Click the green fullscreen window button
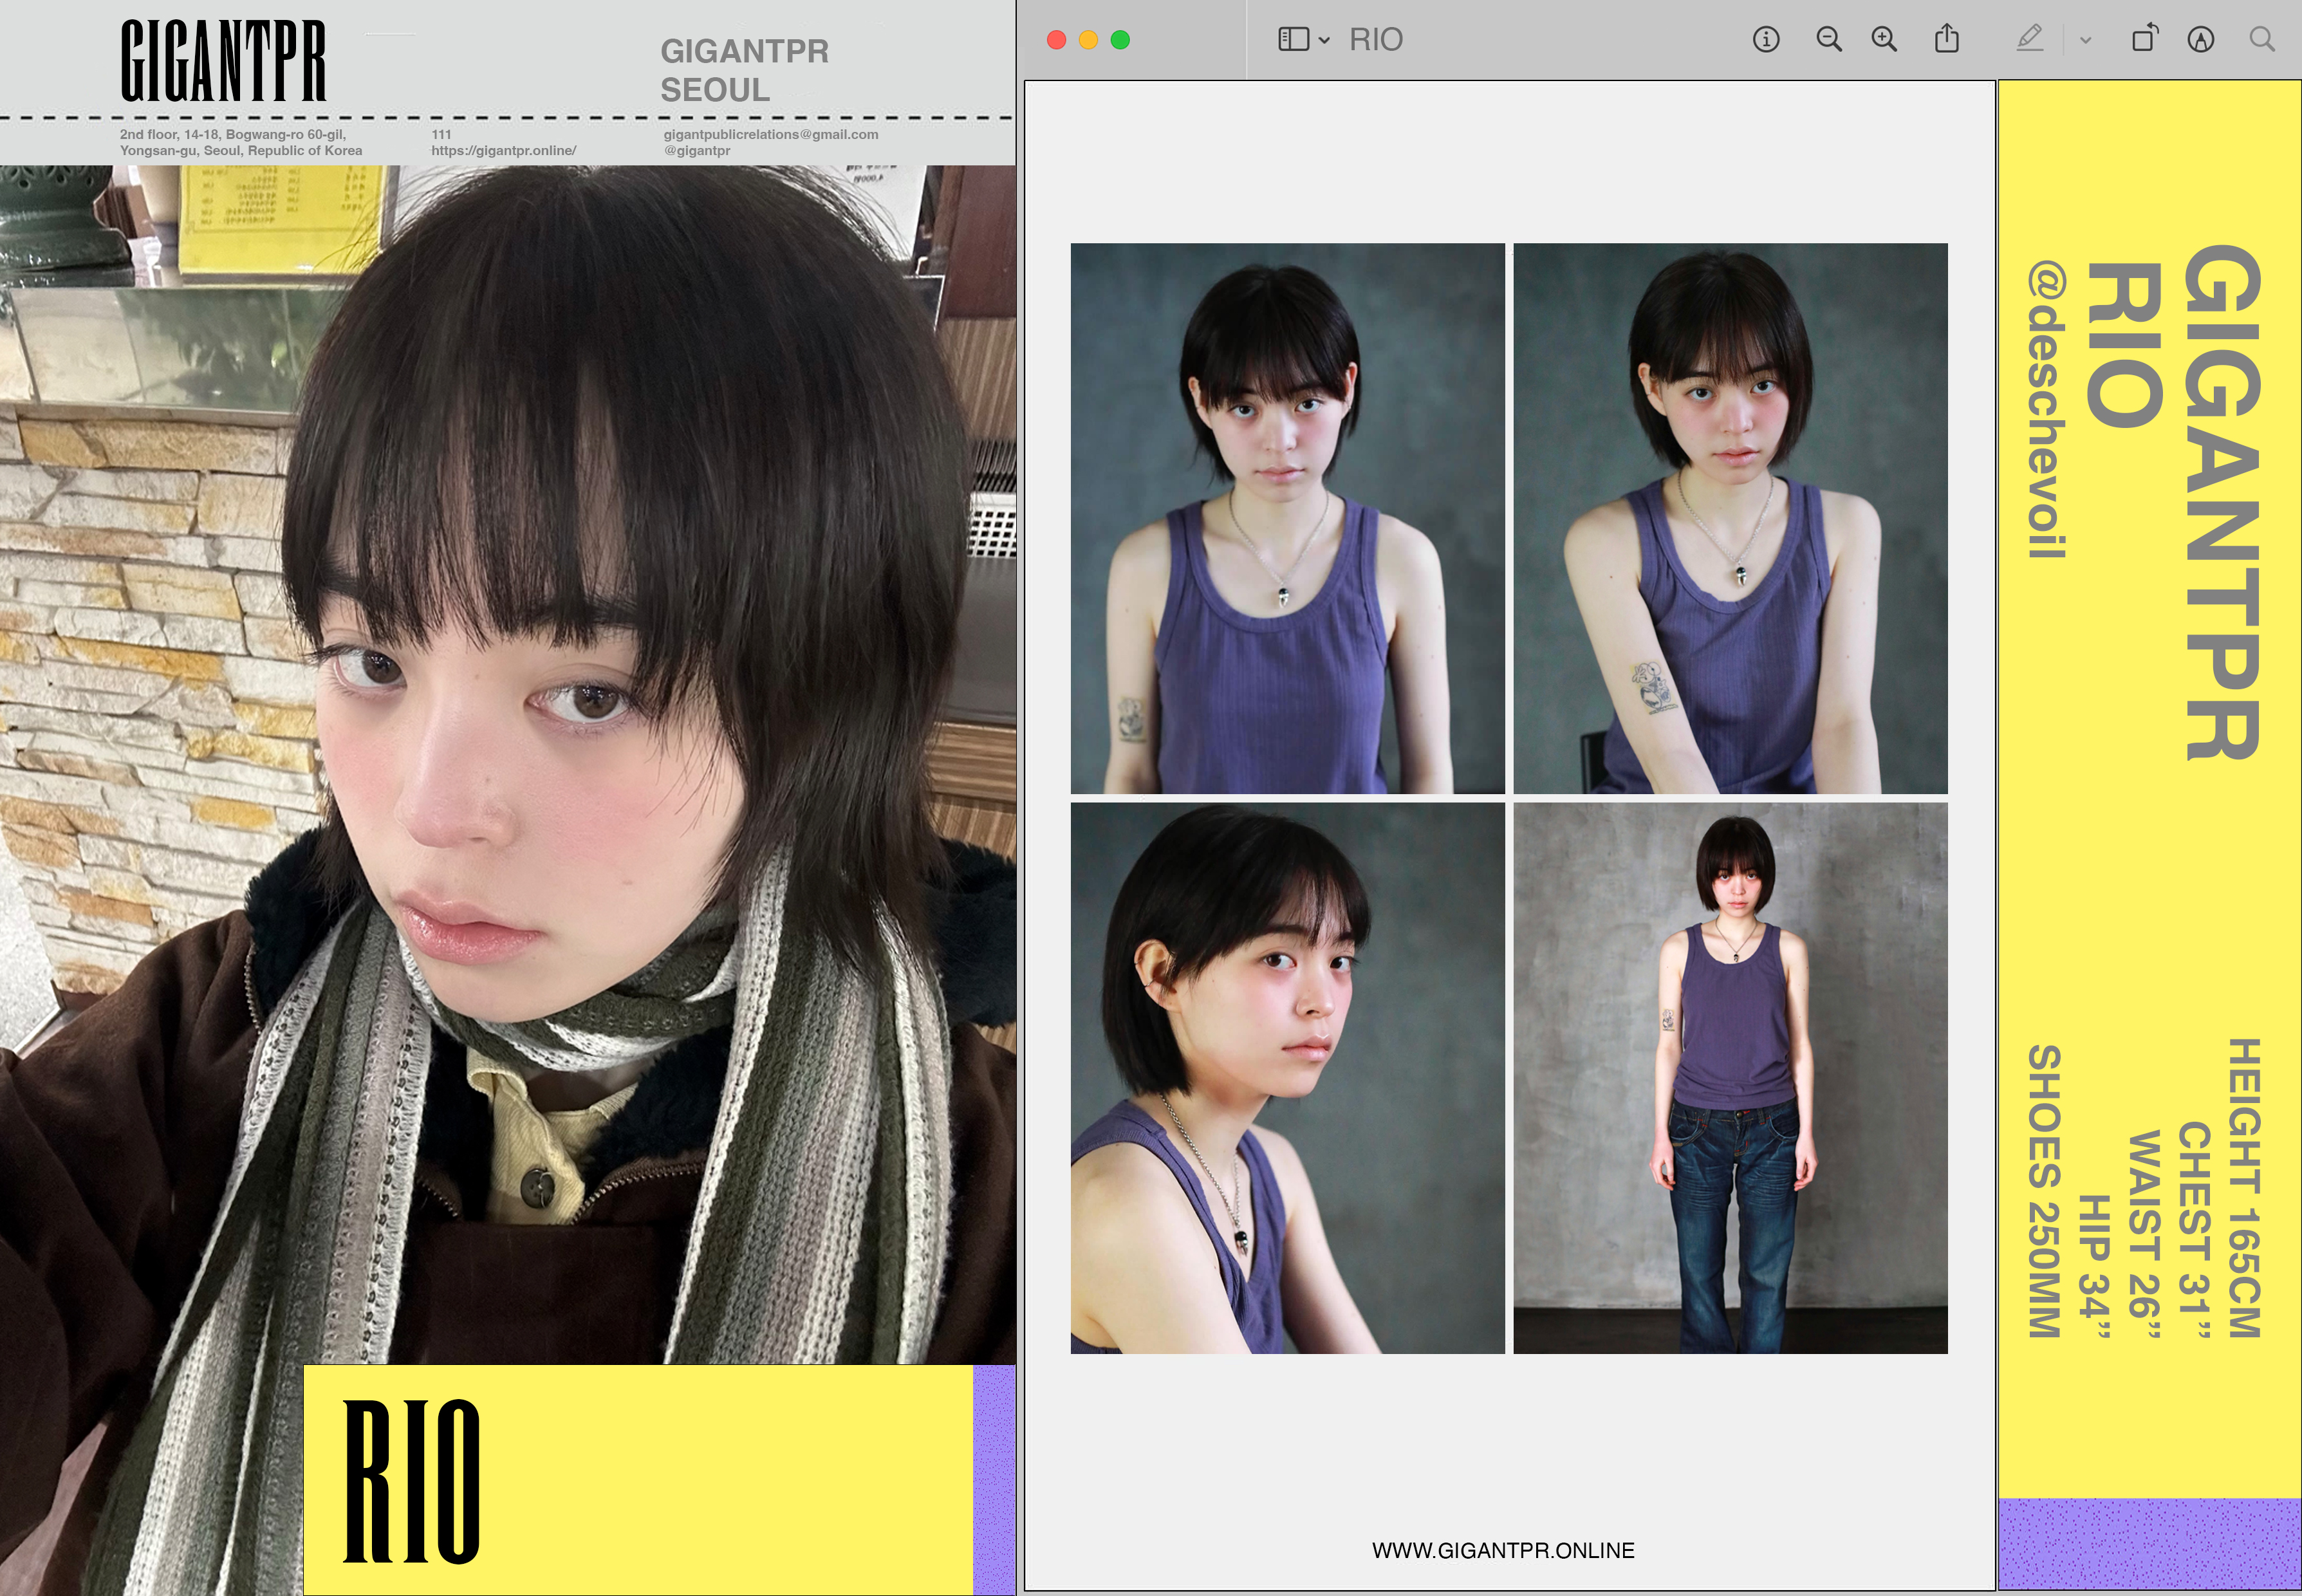2302x1596 pixels. 1120,40
